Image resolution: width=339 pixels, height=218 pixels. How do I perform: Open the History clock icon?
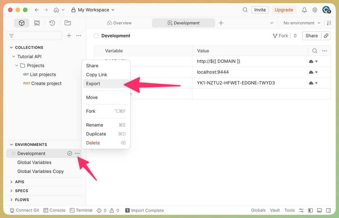52,23
